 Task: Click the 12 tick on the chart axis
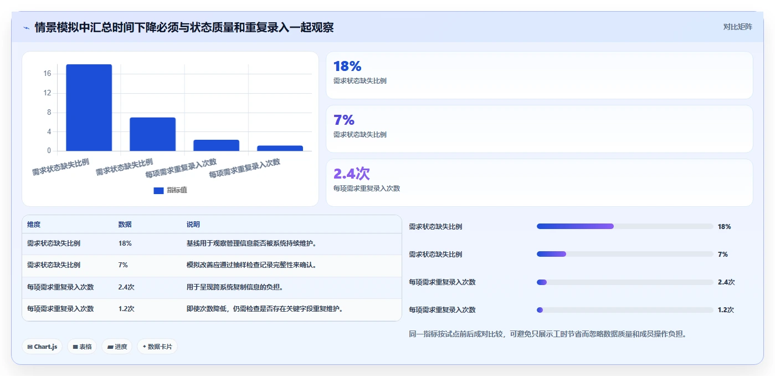coord(47,93)
